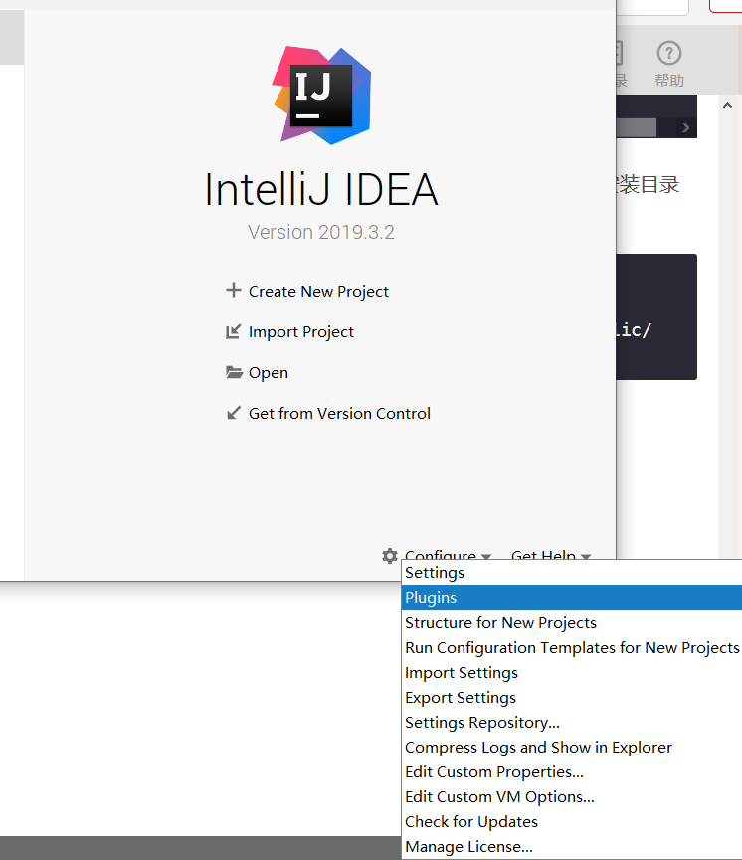Viewport: 742px width, 860px height.
Task: Click the plus icon beside Create New Project
Action: coord(234,290)
